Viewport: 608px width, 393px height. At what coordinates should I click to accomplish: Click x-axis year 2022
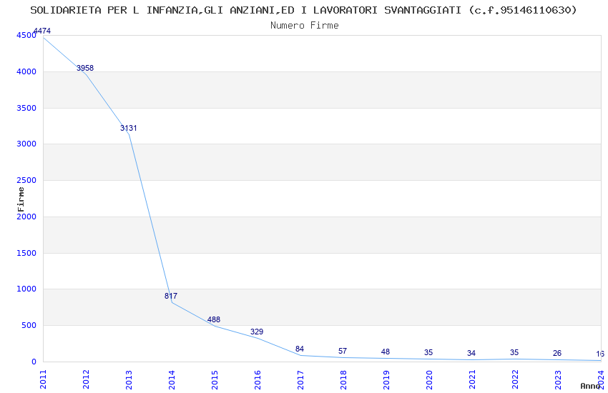tap(515, 380)
